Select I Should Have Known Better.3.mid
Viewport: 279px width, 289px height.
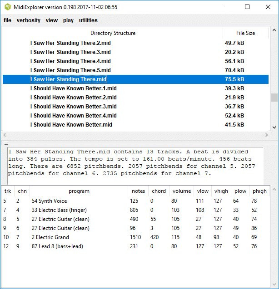coord(135,106)
